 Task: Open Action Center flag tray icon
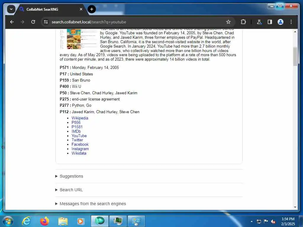(266, 221)
